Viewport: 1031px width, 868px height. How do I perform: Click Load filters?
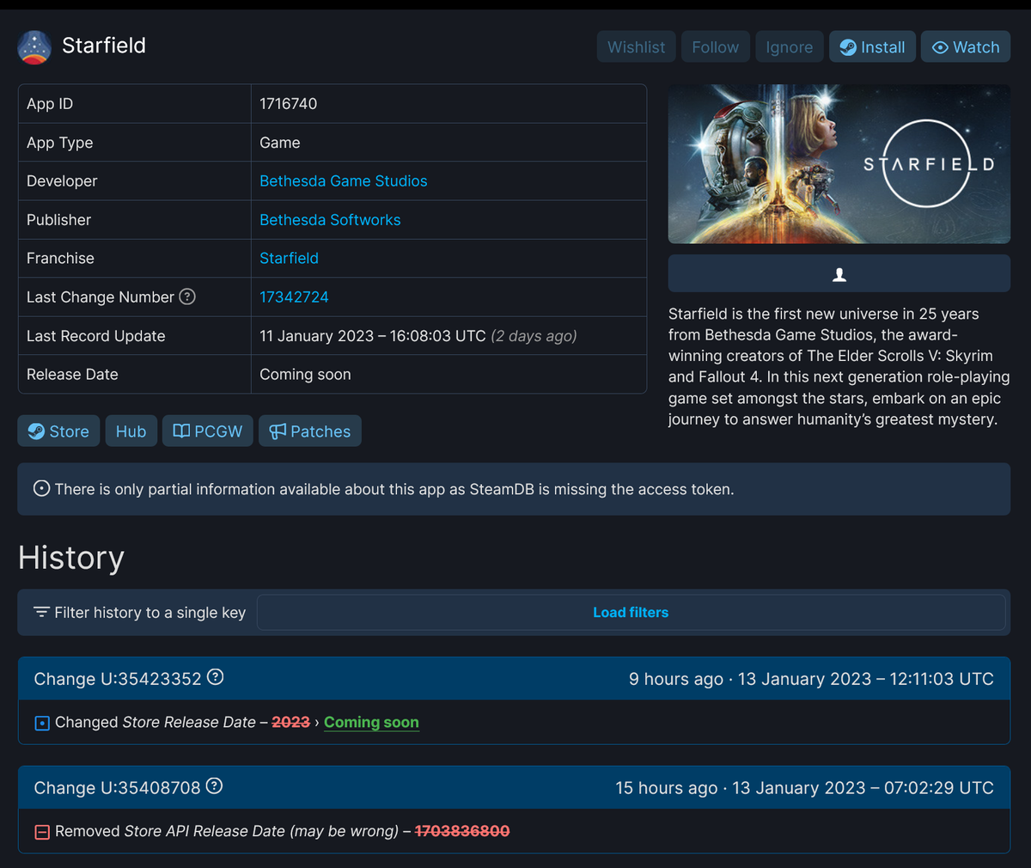coord(631,613)
